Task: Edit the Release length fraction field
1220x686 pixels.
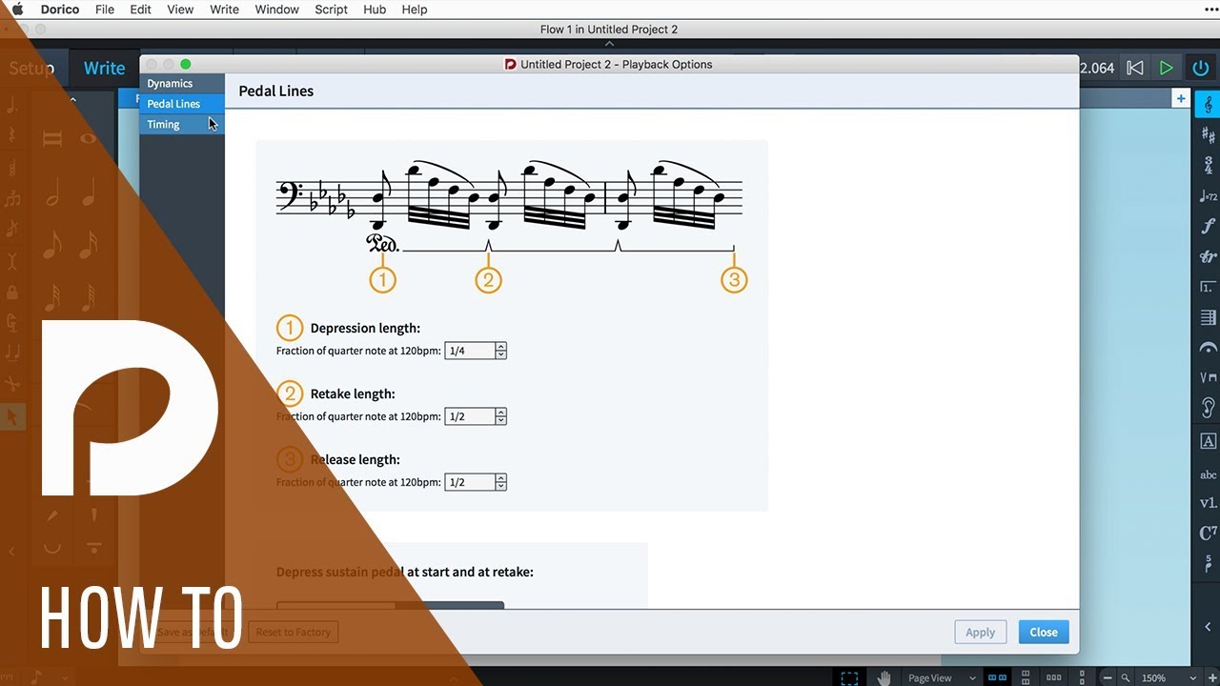Action: point(470,482)
